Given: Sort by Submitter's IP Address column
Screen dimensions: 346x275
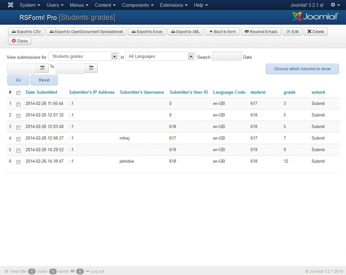Looking at the screenshot, I should tap(92, 92).
